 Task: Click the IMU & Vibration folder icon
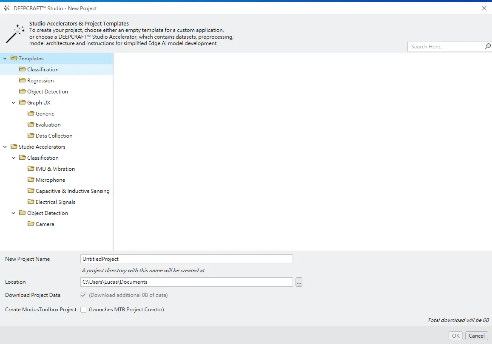(31, 169)
